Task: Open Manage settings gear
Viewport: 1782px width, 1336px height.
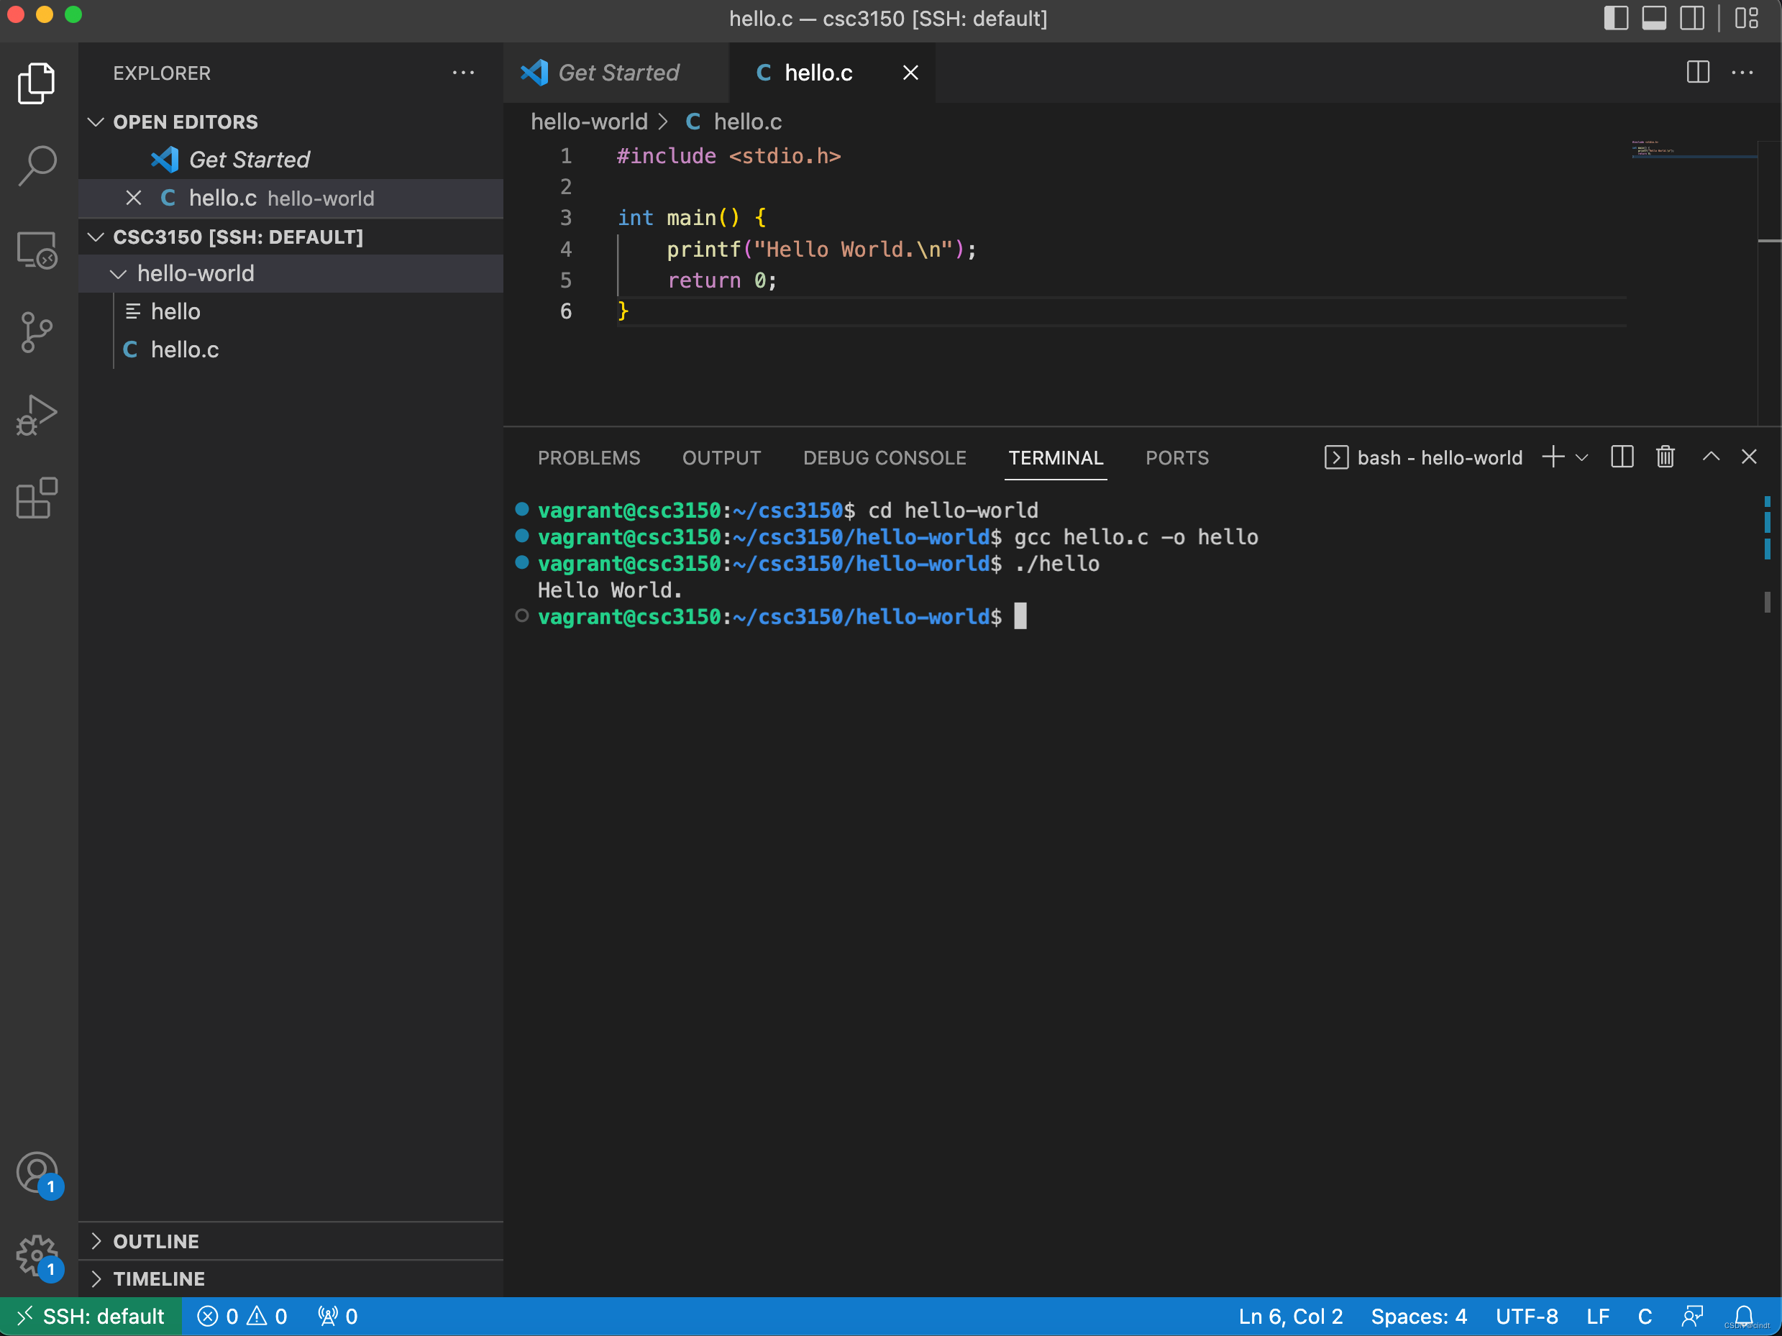Action: point(37,1255)
